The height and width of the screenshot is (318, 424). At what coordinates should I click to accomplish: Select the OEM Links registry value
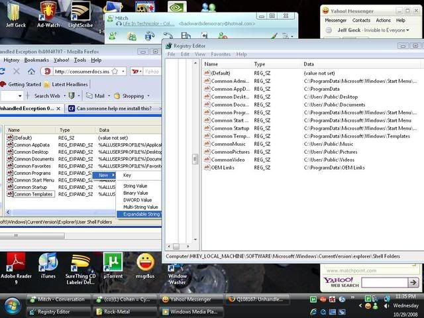click(x=223, y=168)
